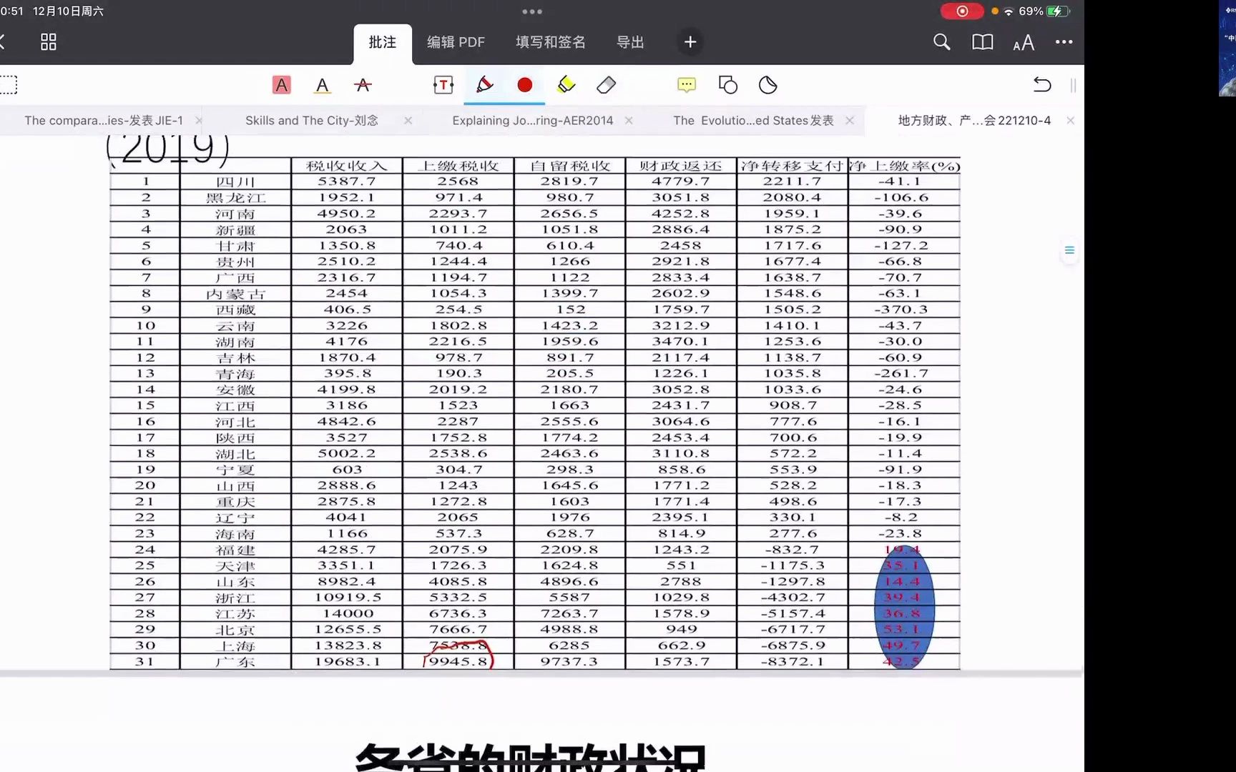Tap the 山东 tax revenue 8982.4 cell
The image size is (1236, 772).
point(347,582)
